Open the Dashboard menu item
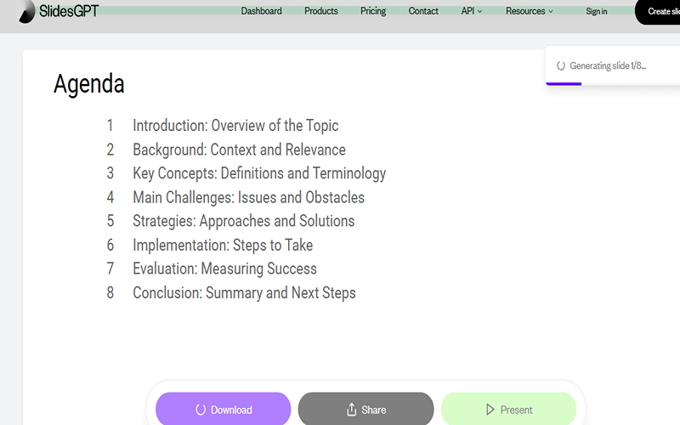 [261, 11]
